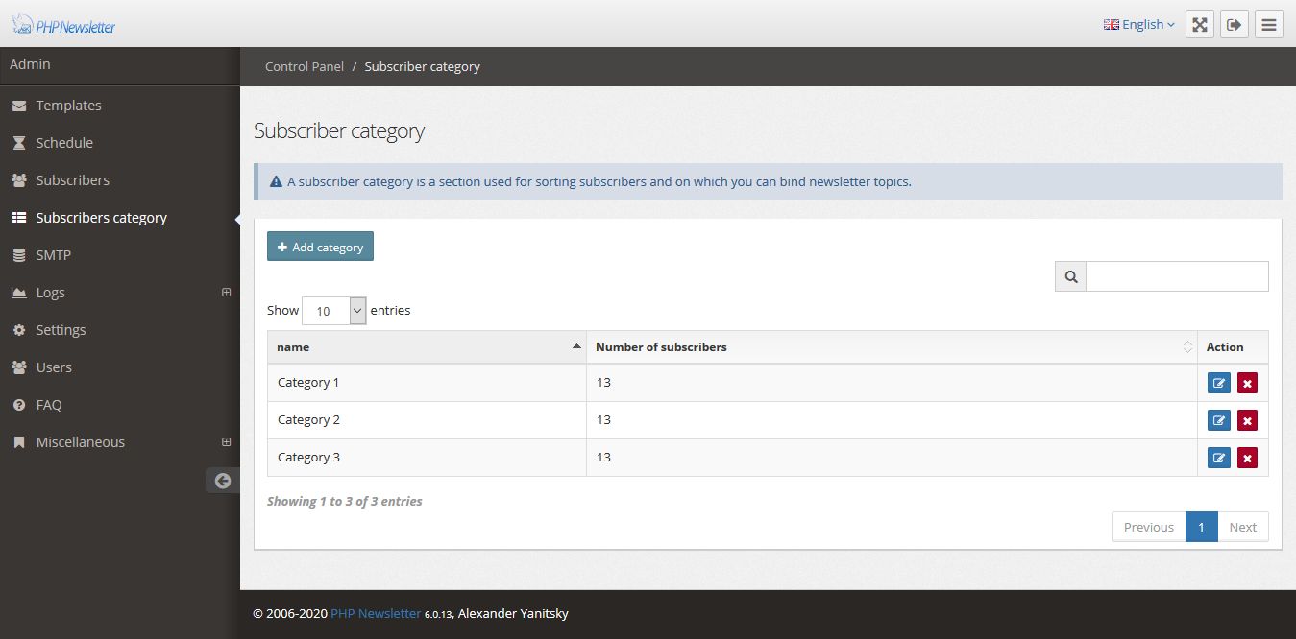The width and height of the screenshot is (1296, 639).
Task: Go to SMTP in the sidebar
Action: pos(53,255)
